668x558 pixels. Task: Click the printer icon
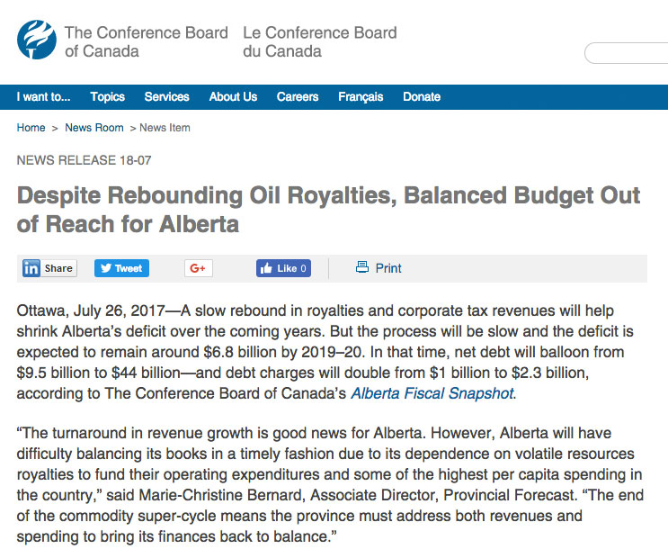click(362, 267)
